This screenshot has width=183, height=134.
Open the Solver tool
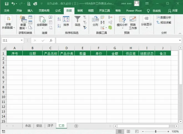point(164,22)
